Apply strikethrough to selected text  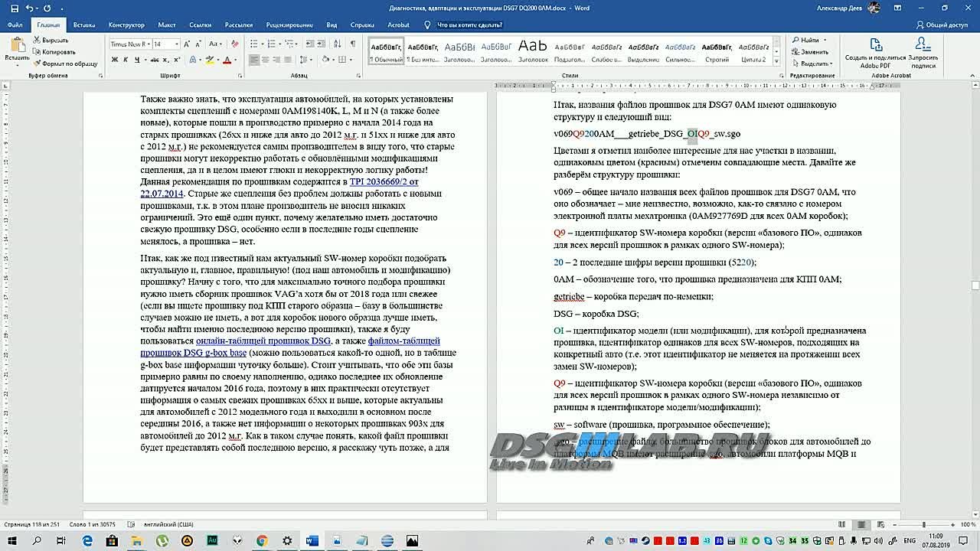coord(155,60)
